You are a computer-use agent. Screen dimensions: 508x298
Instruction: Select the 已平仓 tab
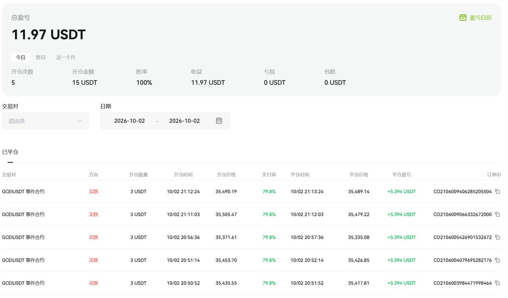pyautogui.click(x=10, y=152)
